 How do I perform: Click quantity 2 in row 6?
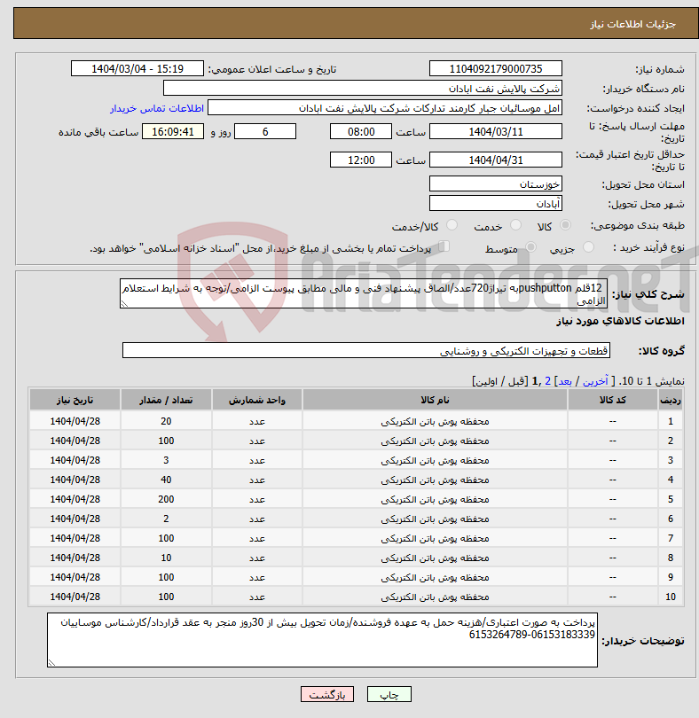click(166, 519)
